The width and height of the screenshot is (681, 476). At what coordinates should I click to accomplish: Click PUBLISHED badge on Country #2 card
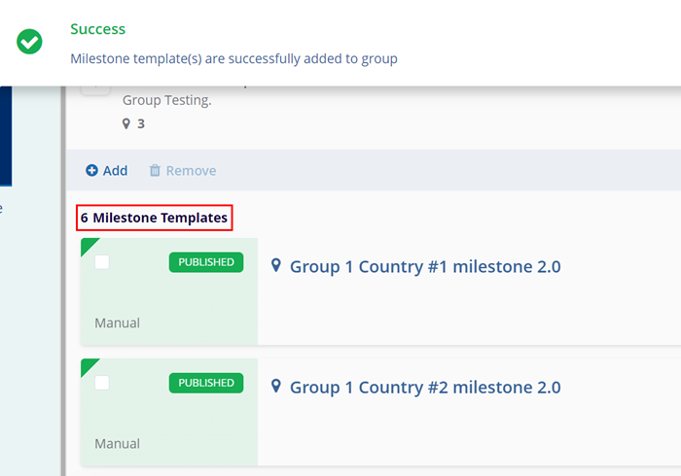click(206, 383)
